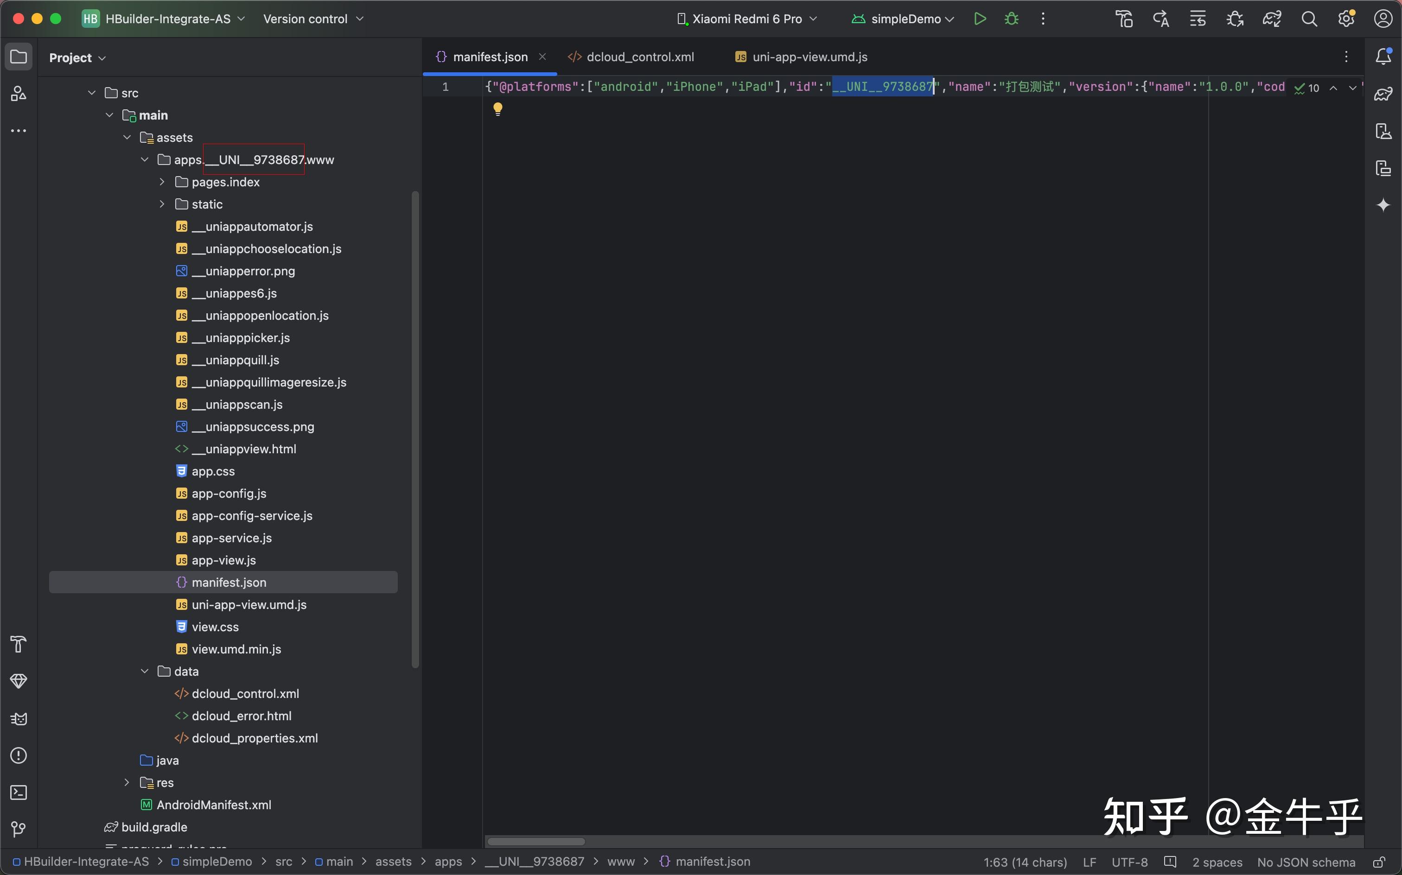Viewport: 1402px width, 875px height.
Task: Open the Notifications bell panel
Action: (x=1383, y=57)
